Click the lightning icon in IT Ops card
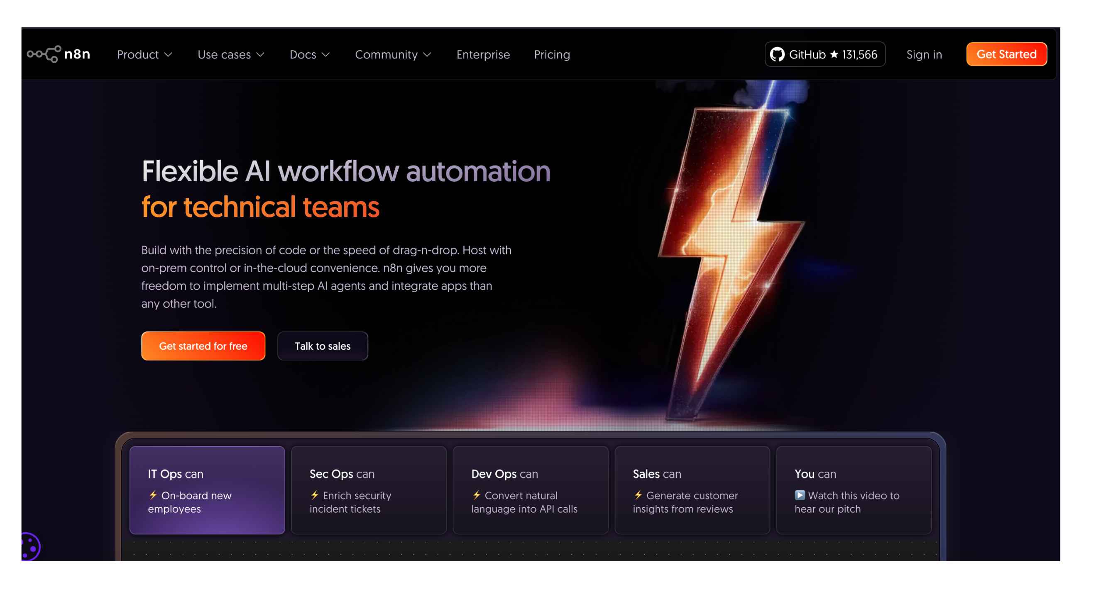Image resolution: width=1096 pixels, height=616 pixels. pos(153,495)
